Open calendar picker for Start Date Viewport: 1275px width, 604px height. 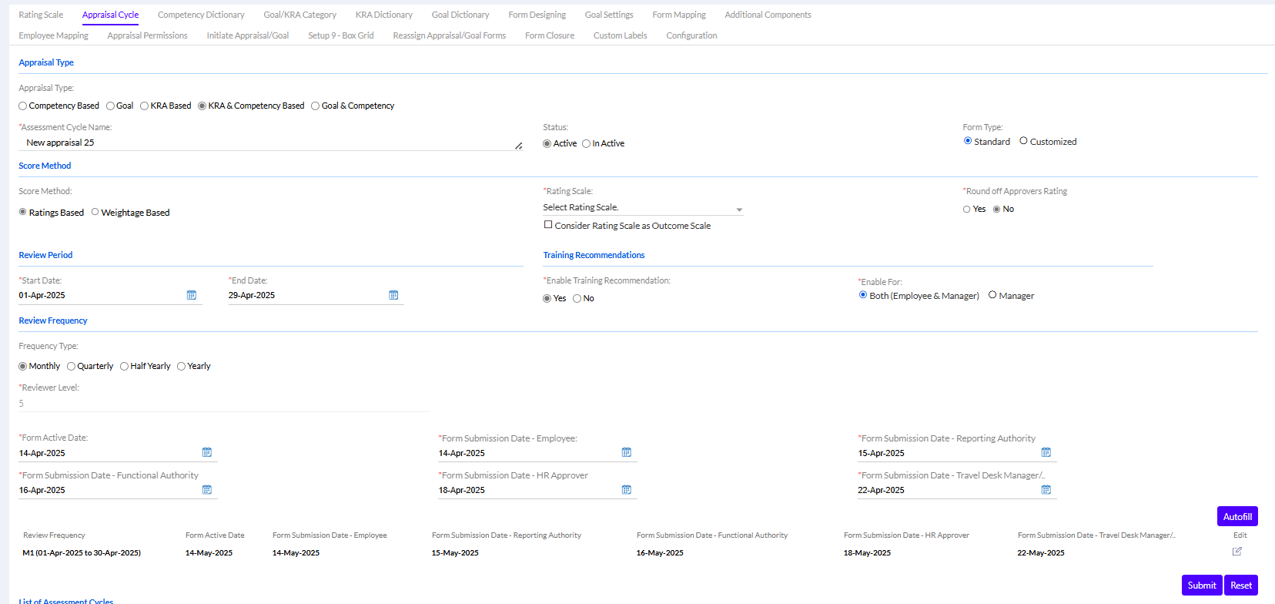(x=192, y=295)
